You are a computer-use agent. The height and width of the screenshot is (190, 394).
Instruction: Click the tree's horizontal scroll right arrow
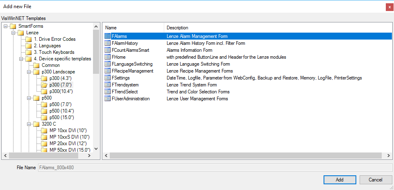[x=89, y=155]
